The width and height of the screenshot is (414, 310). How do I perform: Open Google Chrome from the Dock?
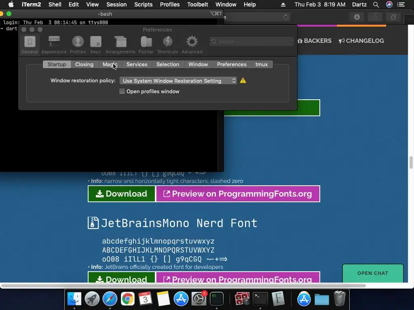[x=127, y=299]
